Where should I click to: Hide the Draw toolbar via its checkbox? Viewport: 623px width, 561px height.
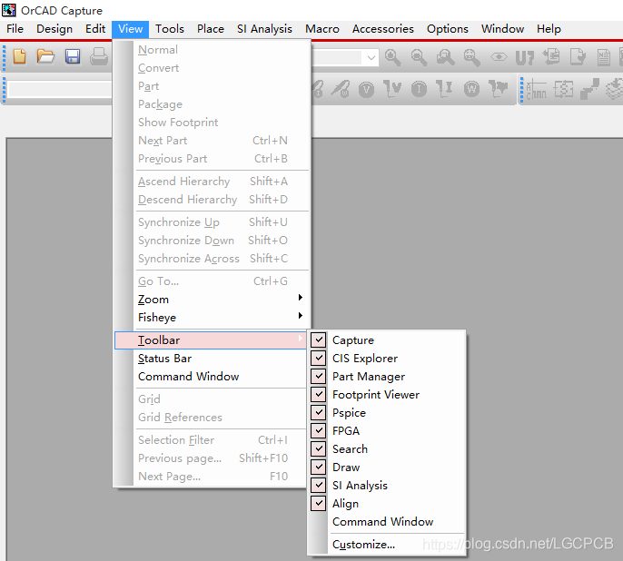319,467
